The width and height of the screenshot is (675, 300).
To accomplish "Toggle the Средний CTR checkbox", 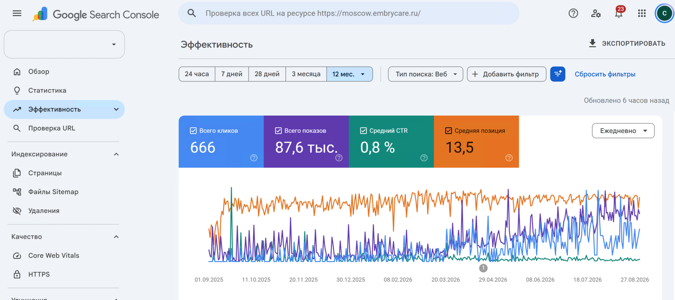I will (x=363, y=131).
